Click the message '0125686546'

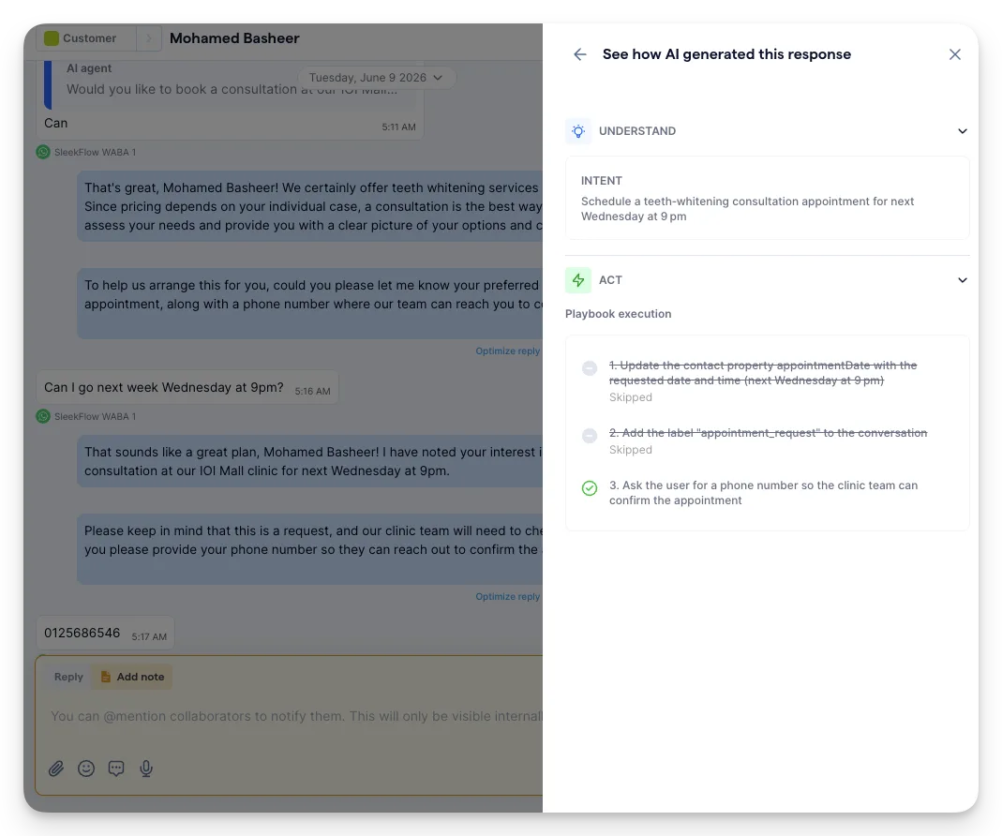point(105,633)
